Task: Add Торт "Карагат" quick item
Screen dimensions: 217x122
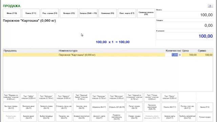Action: tap(64, 97)
